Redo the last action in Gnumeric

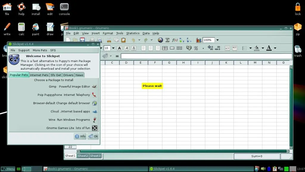pyautogui.click(x=146, y=40)
